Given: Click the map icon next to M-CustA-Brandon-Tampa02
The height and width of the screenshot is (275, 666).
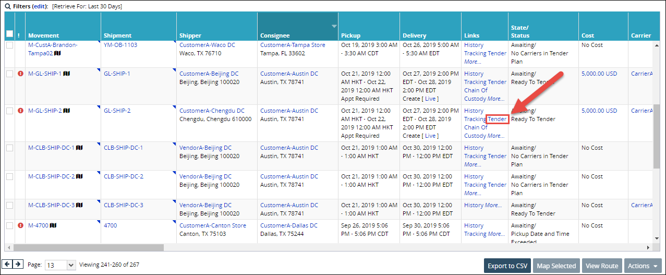Looking at the screenshot, I should click(57, 53).
